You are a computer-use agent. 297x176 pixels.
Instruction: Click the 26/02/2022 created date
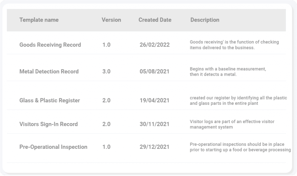(154, 45)
